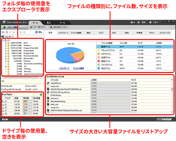Click scan with different conditions button
Image resolution: width=176 pixels, height=141 pixels.
coord(59,27)
